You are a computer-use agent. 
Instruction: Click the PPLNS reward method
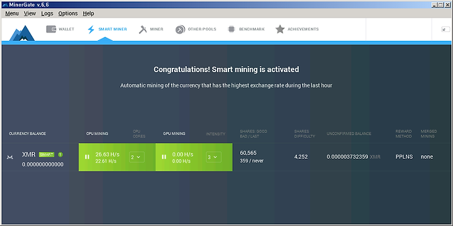pos(404,157)
